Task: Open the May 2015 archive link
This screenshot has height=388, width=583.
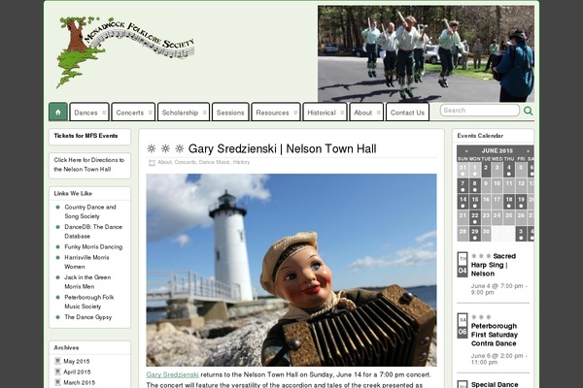Action: pos(77,361)
